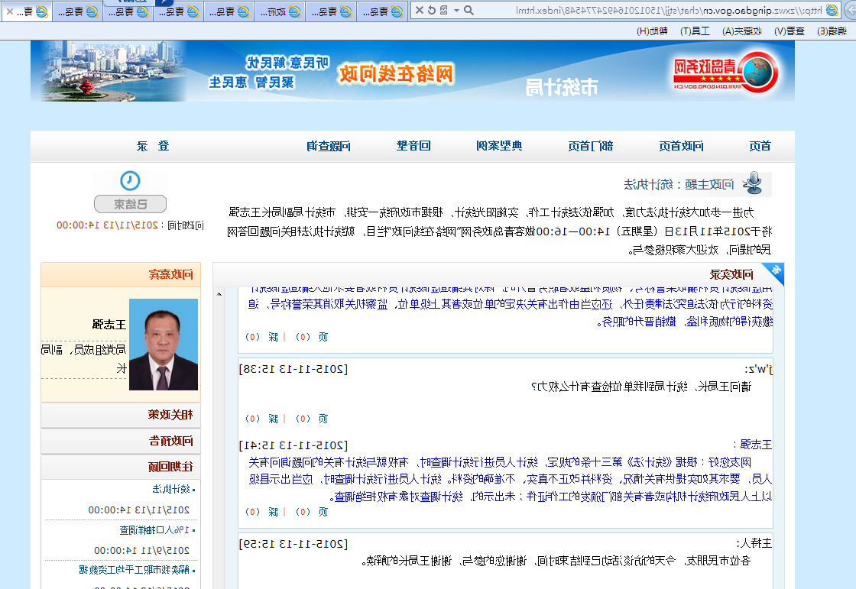
Task: Click the date 2015/9/11 14:00:00 under 1%人口抽样调查
Action: [x=141, y=550]
